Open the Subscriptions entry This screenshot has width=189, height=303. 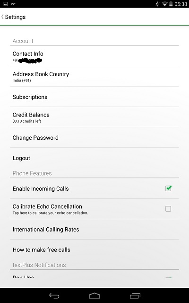pyautogui.click(x=94, y=97)
